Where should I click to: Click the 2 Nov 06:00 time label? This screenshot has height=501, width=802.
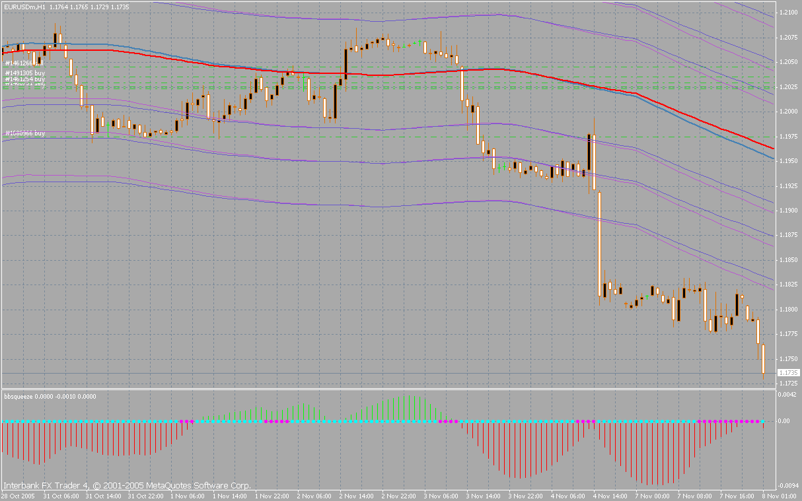(315, 496)
